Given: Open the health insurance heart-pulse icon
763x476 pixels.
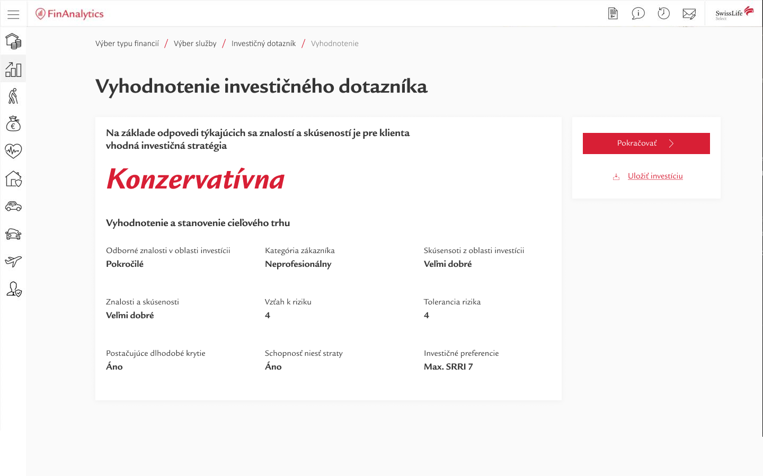Looking at the screenshot, I should coord(14,151).
